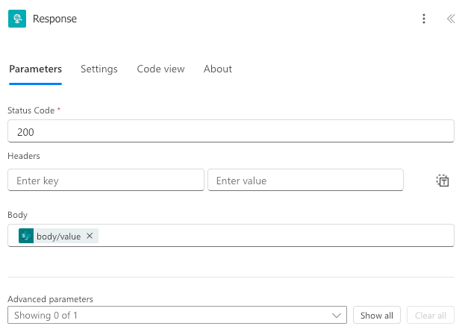This screenshot has width=462, height=335.
Task: Click the Status Code field showing 200
Action: (x=231, y=131)
